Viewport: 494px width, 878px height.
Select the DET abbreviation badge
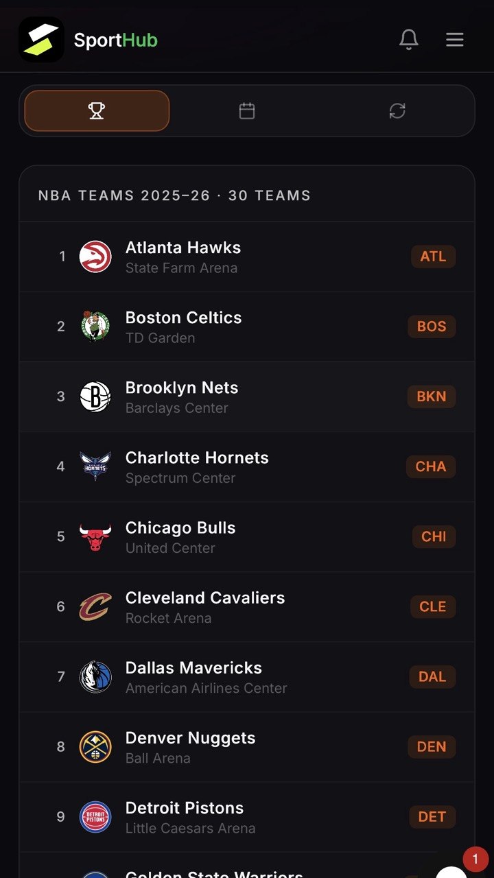[x=432, y=816]
